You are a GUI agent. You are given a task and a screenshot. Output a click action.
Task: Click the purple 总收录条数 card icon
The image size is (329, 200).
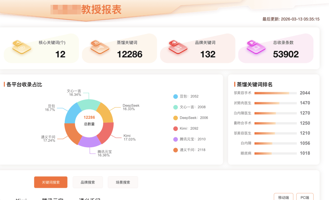click(256, 47)
